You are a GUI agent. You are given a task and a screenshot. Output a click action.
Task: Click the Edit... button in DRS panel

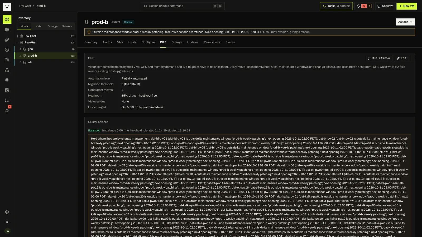coord(402,58)
